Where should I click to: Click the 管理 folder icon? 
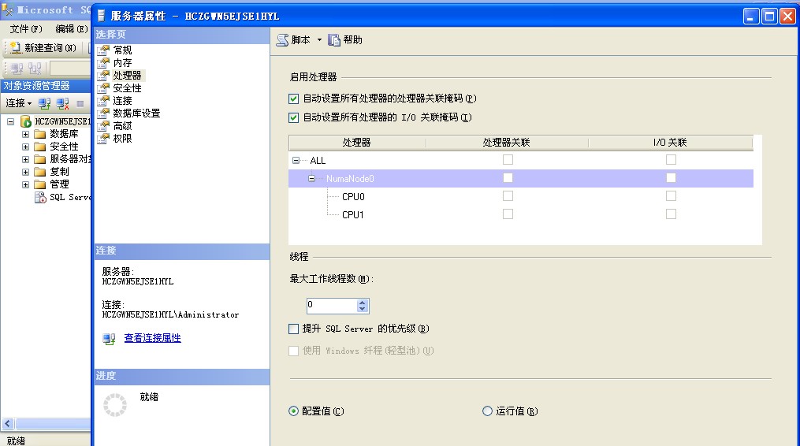coord(39,184)
